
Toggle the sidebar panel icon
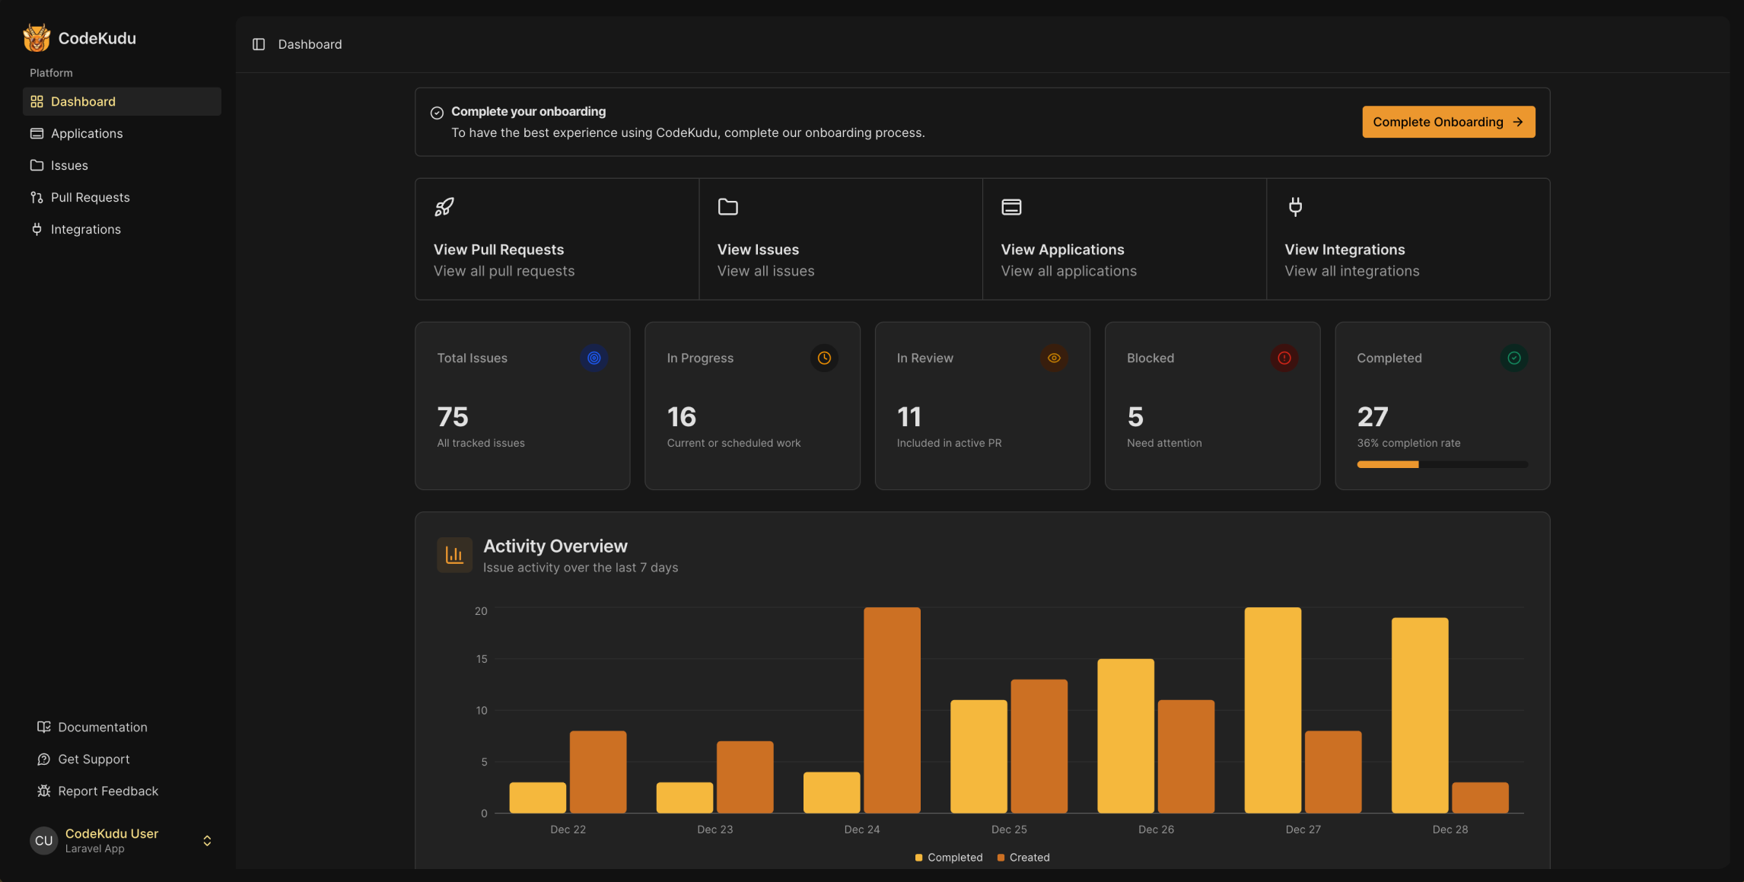click(259, 44)
